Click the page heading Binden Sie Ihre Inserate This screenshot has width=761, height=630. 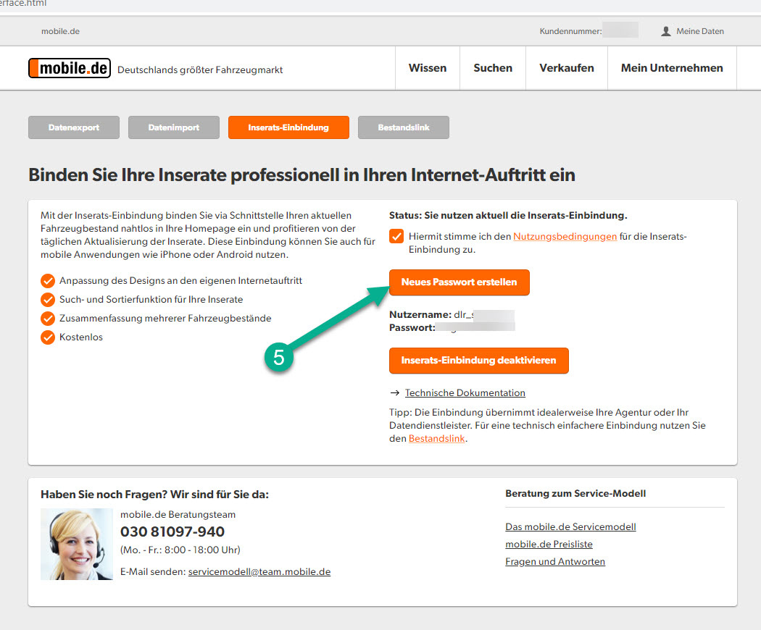[302, 175]
